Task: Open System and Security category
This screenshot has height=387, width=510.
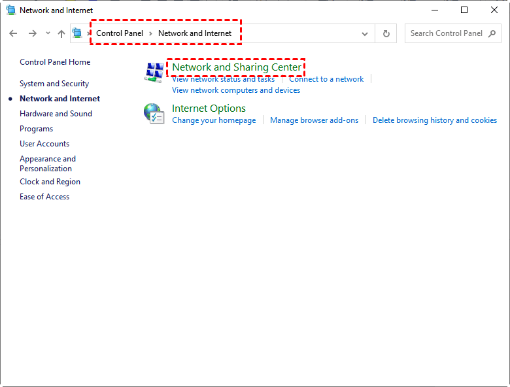Action: (54, 84)
